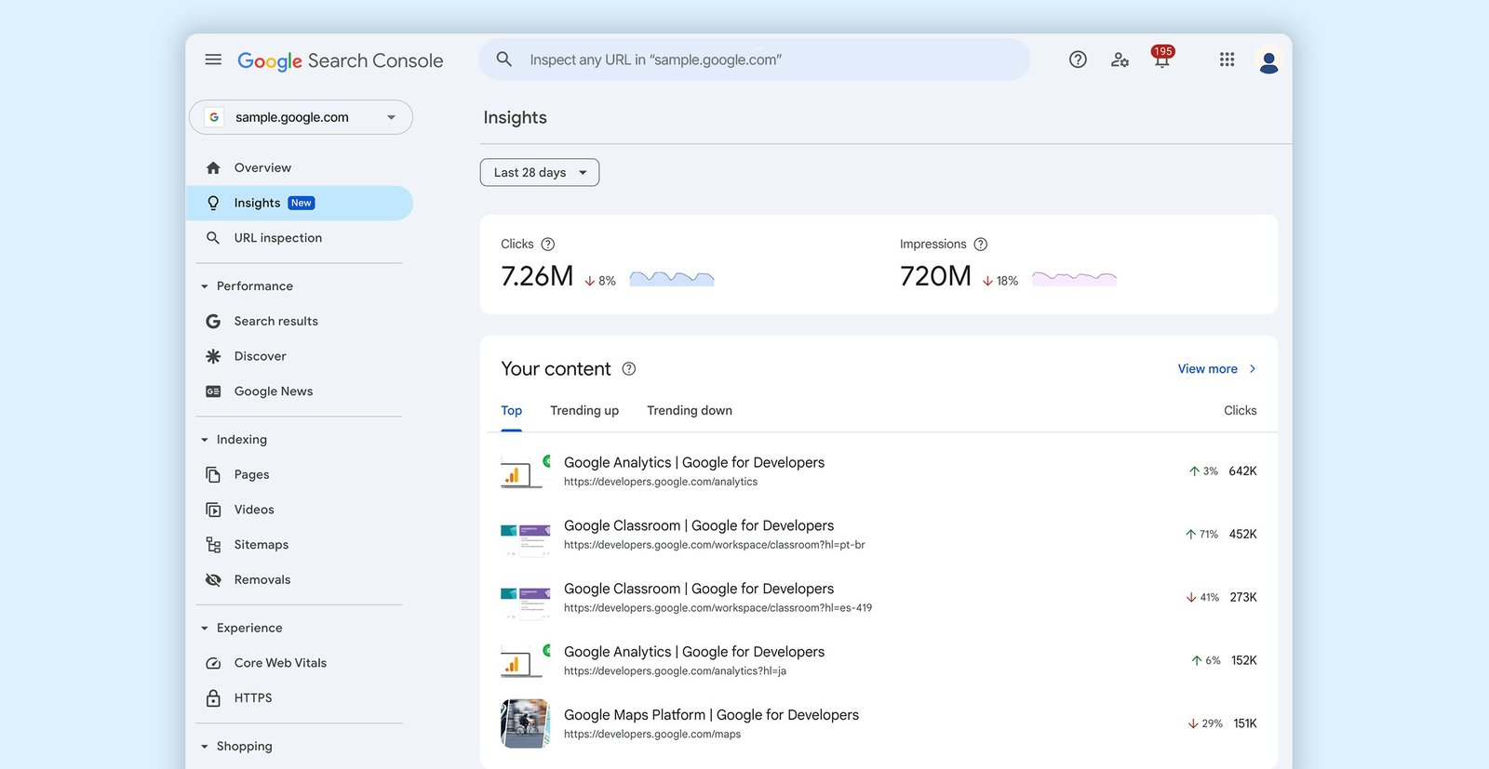Viewport: 1489px width, 769px height.
Task: Click the Clicks help question icon
Action: click(x=548, y=245)
